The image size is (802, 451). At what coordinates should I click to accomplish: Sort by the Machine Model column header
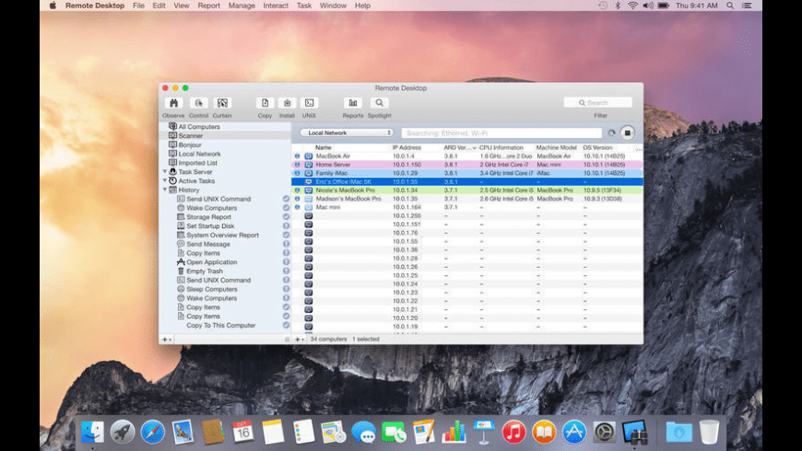coord(558,147)
